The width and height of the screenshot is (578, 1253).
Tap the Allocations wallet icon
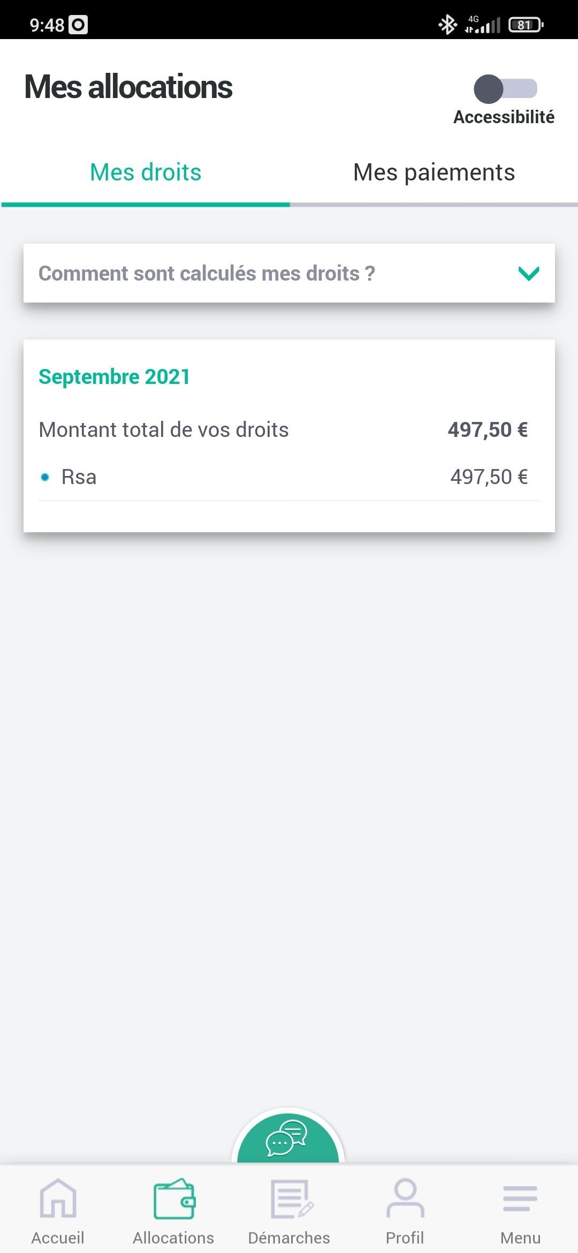point(174,1198)
